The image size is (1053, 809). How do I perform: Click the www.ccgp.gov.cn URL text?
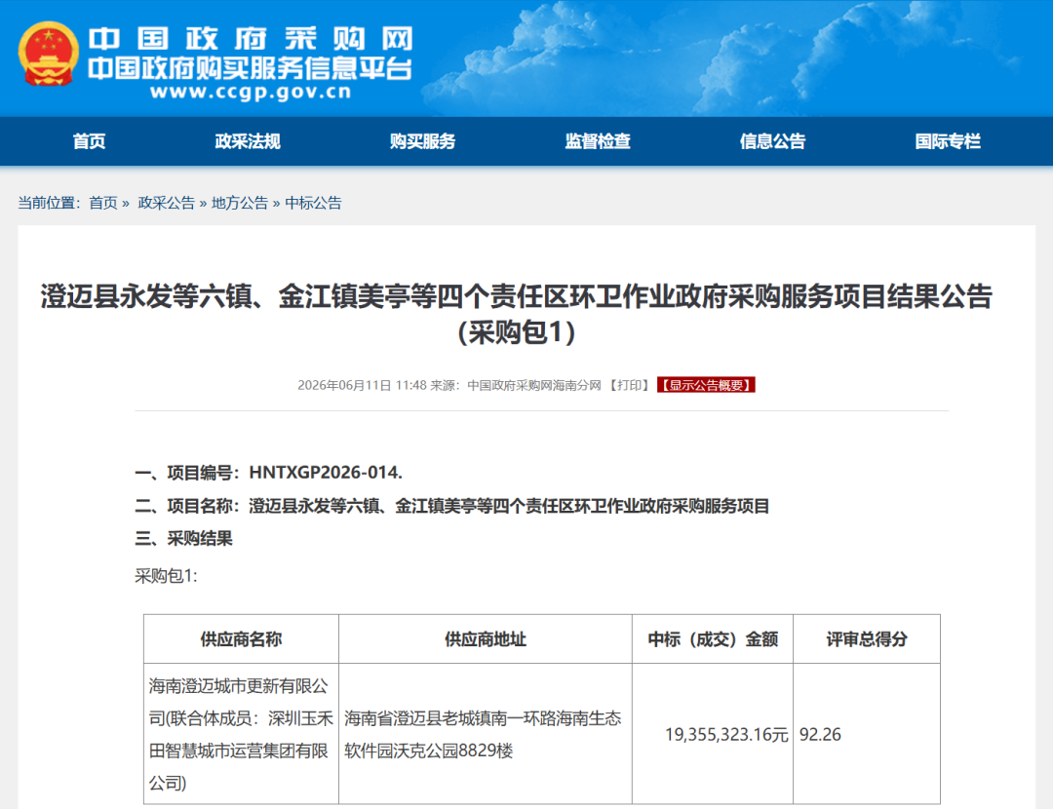click(251, 92)
